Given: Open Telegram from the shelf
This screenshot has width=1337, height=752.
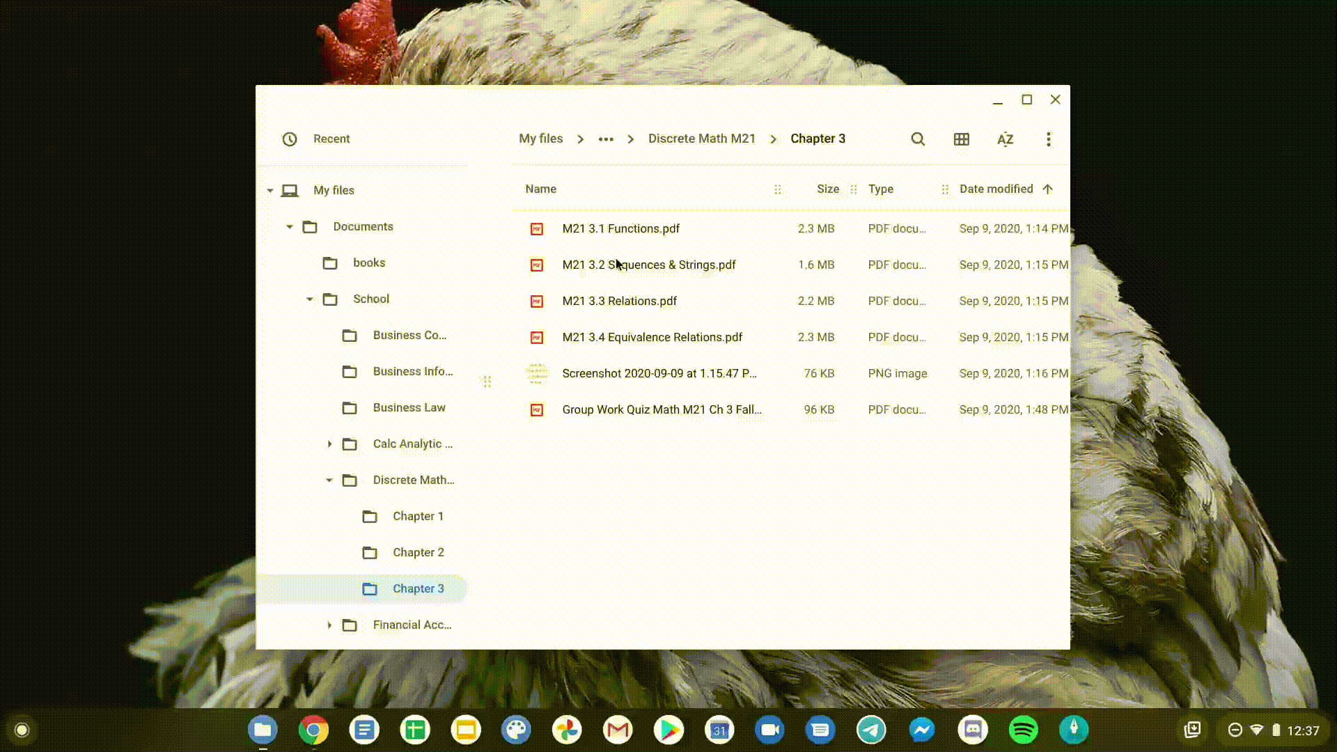Looking at the screenshot, I should click(x=871, y=730).
